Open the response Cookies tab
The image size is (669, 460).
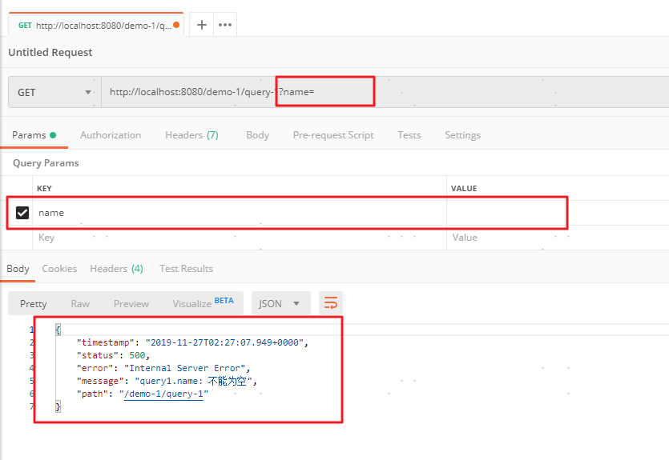(59, 269)
